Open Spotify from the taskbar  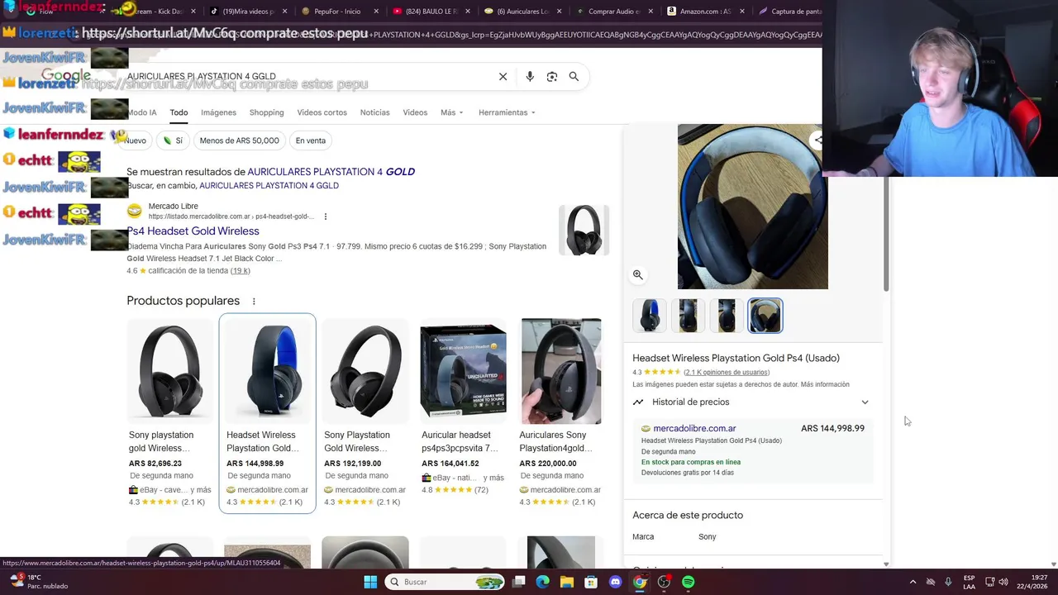click(x=689, y=582)
